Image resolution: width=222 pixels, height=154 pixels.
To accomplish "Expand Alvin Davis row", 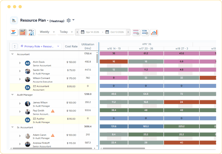I will 20,63.
